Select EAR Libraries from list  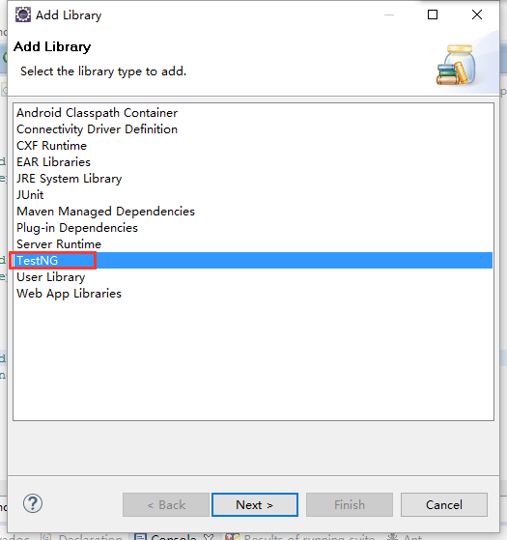53,162
